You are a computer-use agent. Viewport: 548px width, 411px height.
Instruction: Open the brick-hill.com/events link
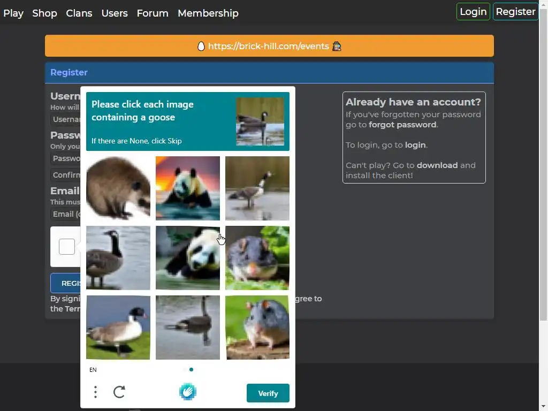[x=269, y=46]
